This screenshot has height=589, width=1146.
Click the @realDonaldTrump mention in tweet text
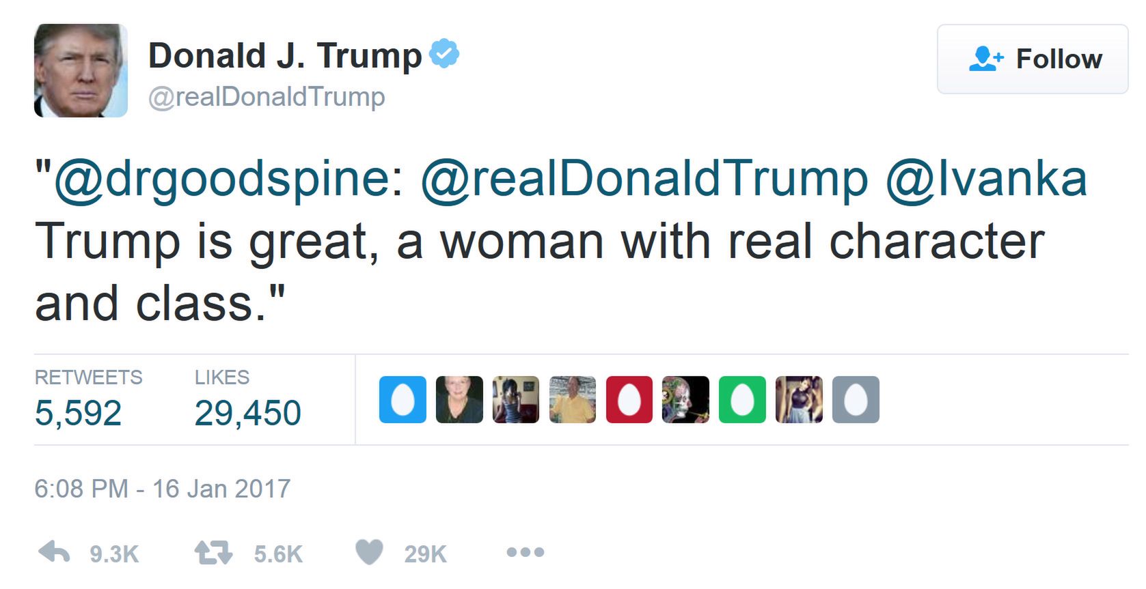[x=644, y=179]
